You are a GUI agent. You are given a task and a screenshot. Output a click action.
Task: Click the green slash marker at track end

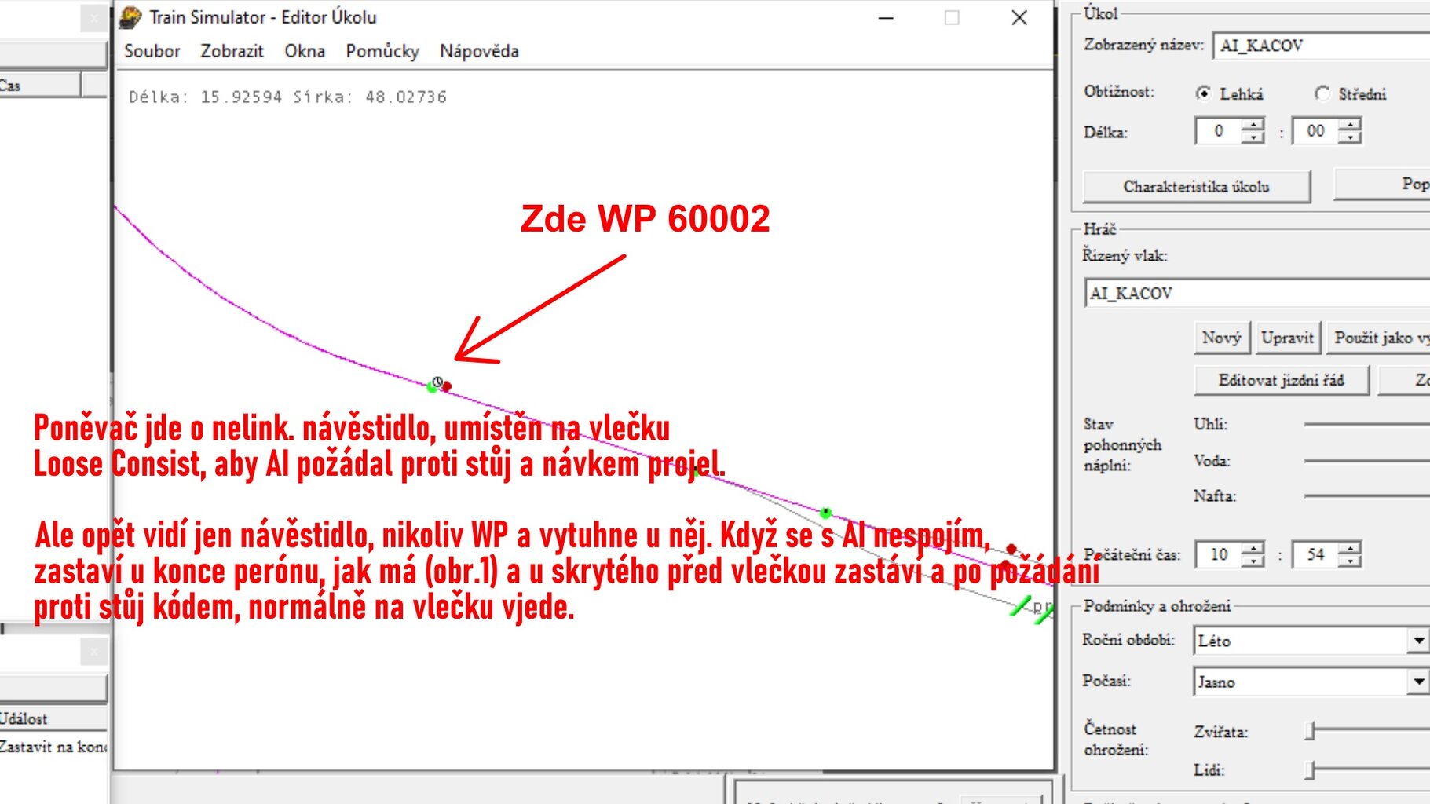1020,606
